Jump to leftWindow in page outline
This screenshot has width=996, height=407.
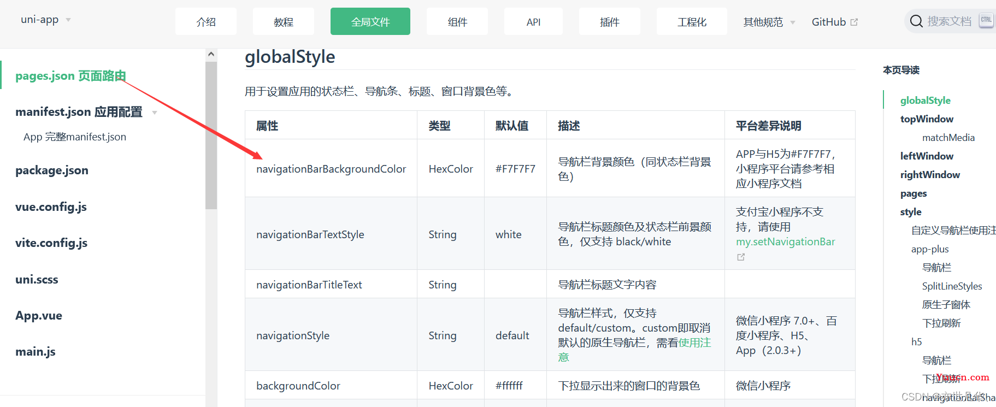pyautogui.click(x=927, y=156)
